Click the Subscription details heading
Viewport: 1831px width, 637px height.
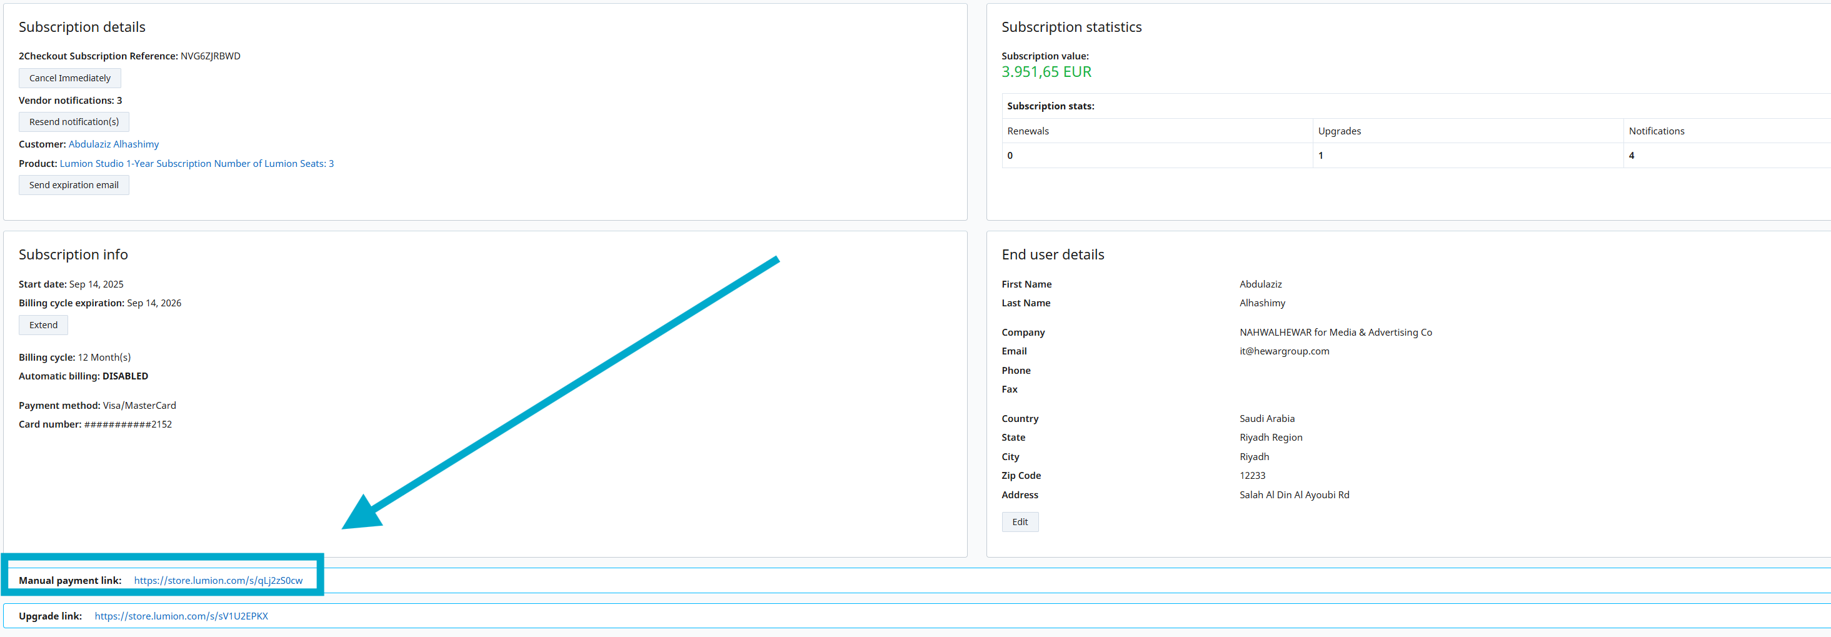[x=82, y=27]
